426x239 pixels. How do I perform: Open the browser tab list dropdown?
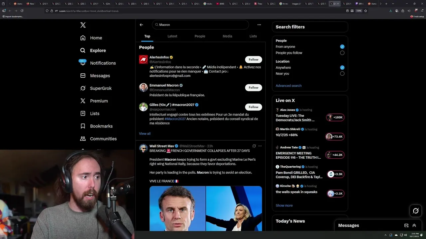click(393, 4)
